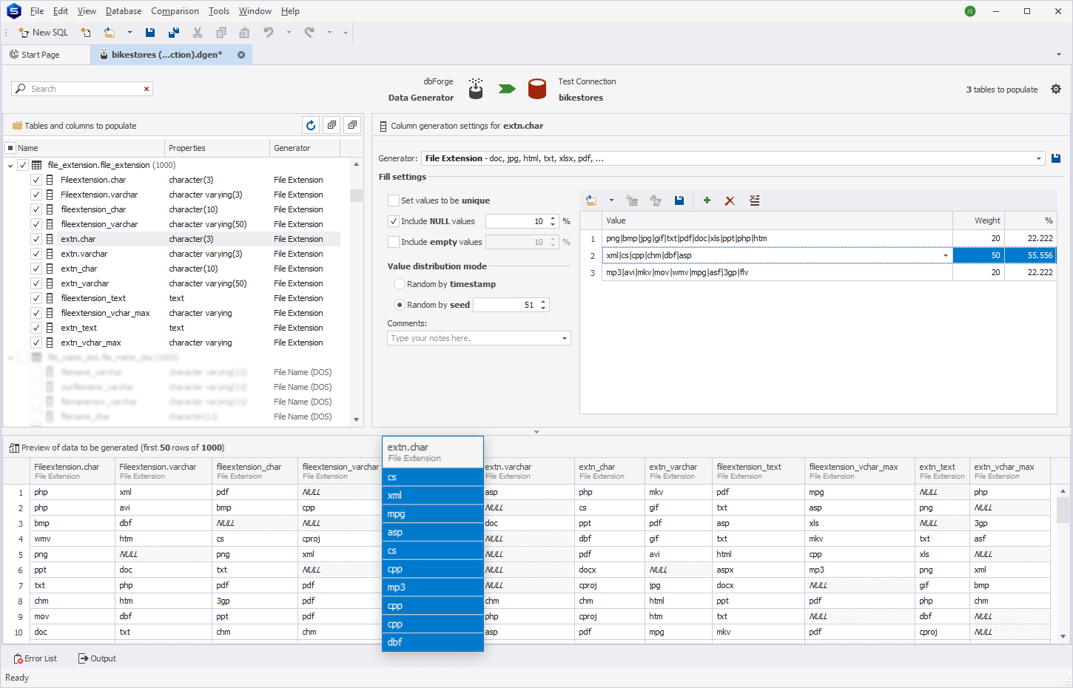Open the document tabs list dropdown arrow
Screen dimensions: 1073x688
(x=1059, y=55)
